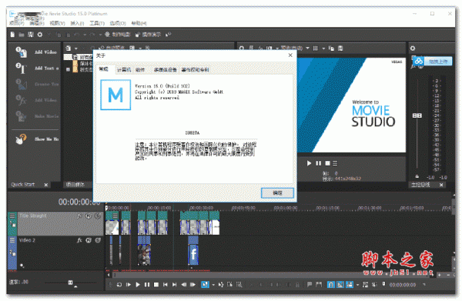
Task: Open preview properties gear in preview toolbar
Action: tap(242, 48)
